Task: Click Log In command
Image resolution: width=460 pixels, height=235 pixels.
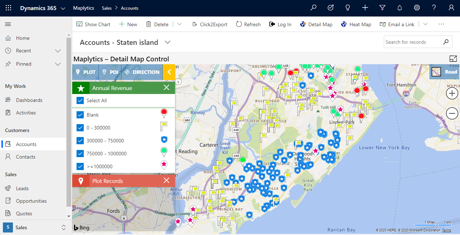Action: (x=280, y=24)
